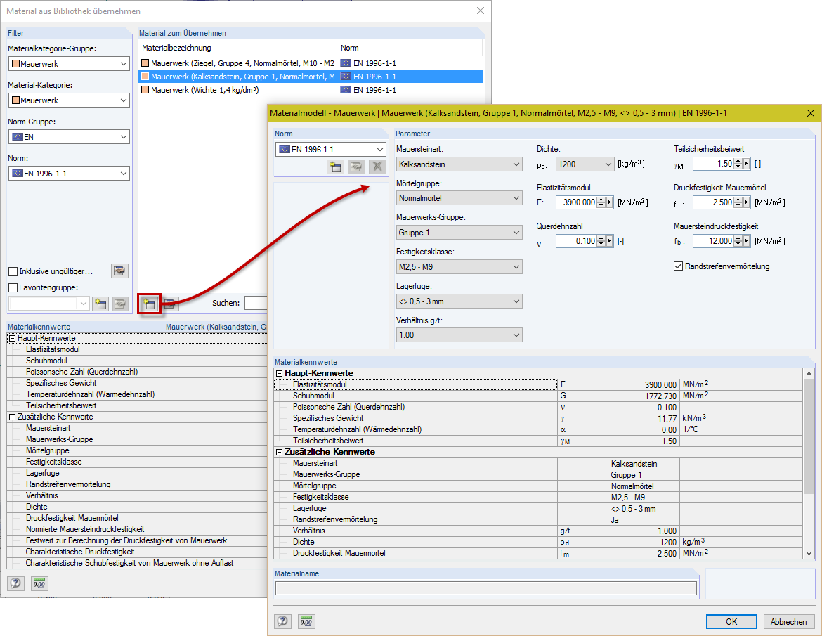Toggle the Inklusive ungültiger checkbox
Viewport: 822px width, 636px height.
(x=13, y=271)
